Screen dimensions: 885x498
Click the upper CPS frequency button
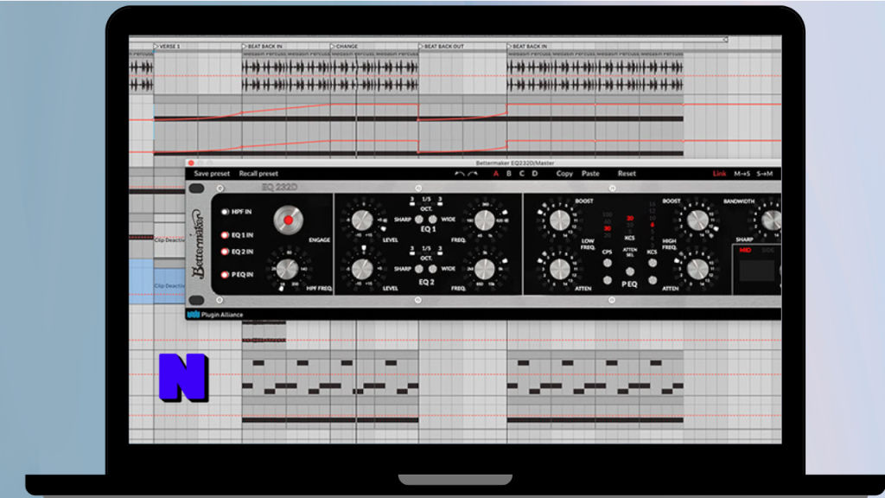[608, 263]
